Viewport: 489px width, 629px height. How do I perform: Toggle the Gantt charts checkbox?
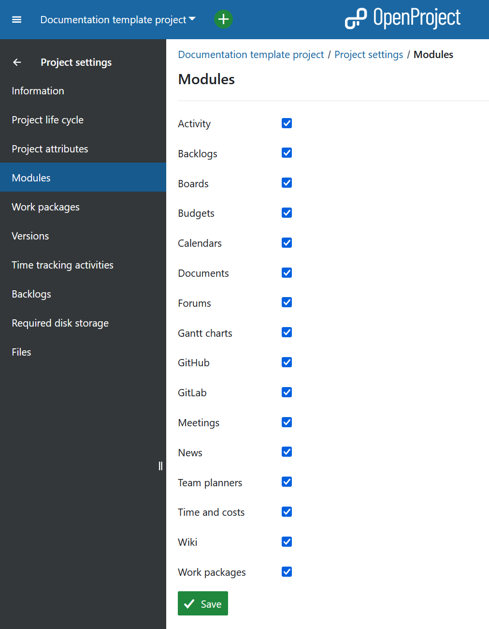[287, 332]
